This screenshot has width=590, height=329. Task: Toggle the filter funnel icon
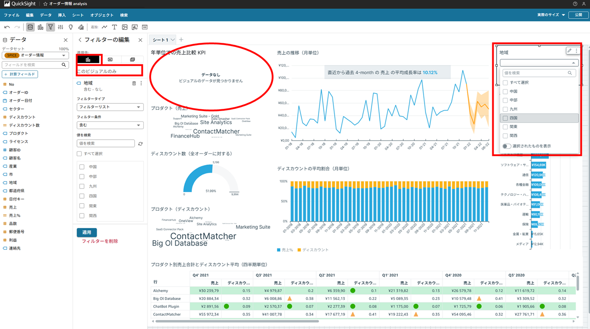pos(50,27)
